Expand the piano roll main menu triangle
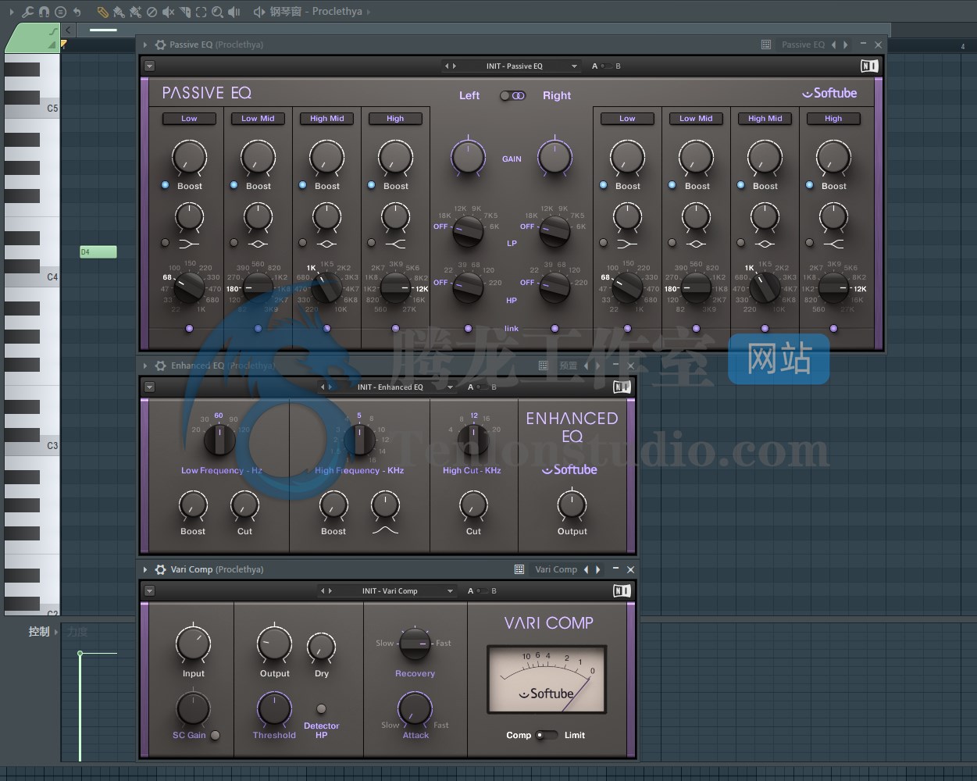The height and width of the screenshot is (781, 977). [11, 12]
